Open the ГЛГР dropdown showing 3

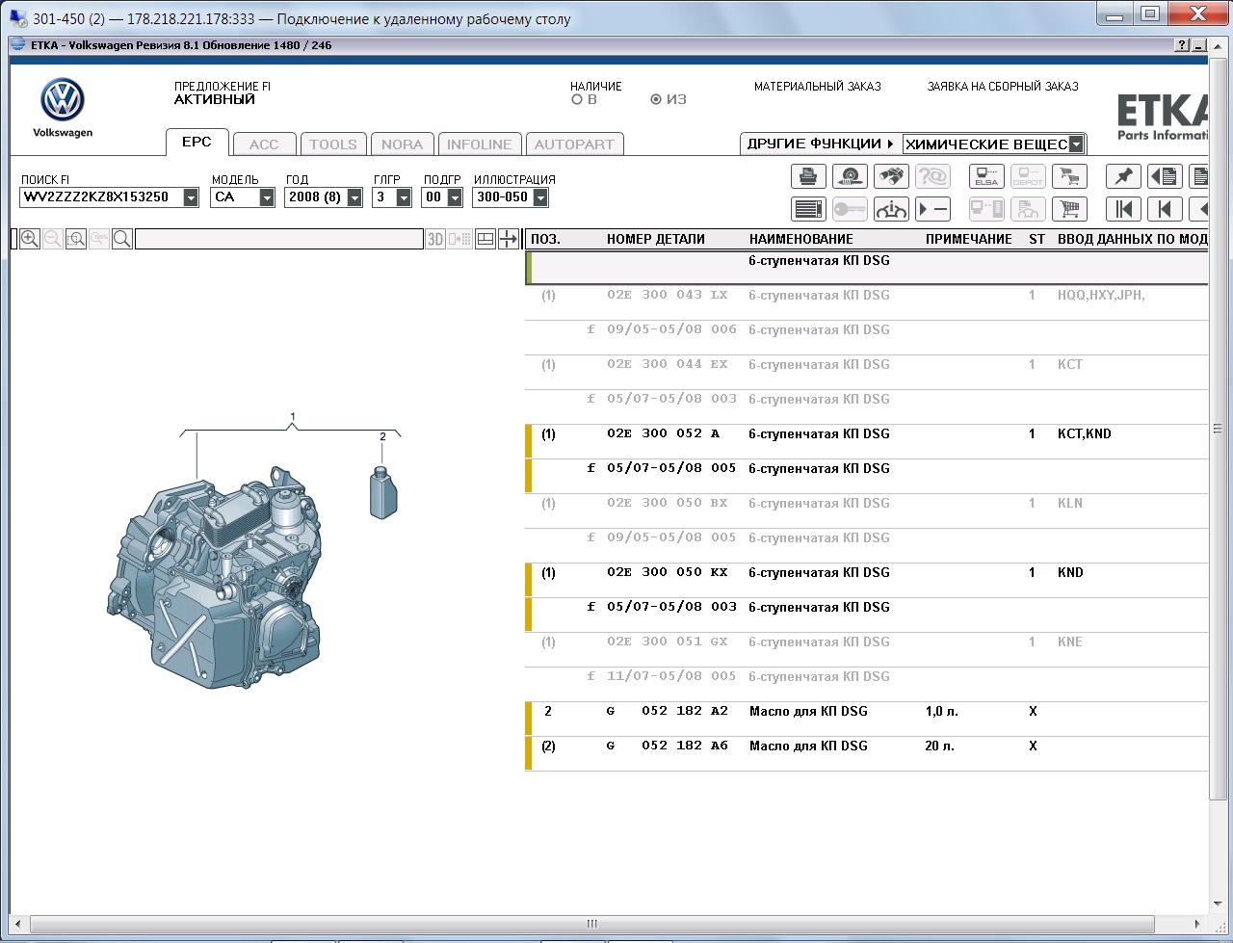(404, 197)
